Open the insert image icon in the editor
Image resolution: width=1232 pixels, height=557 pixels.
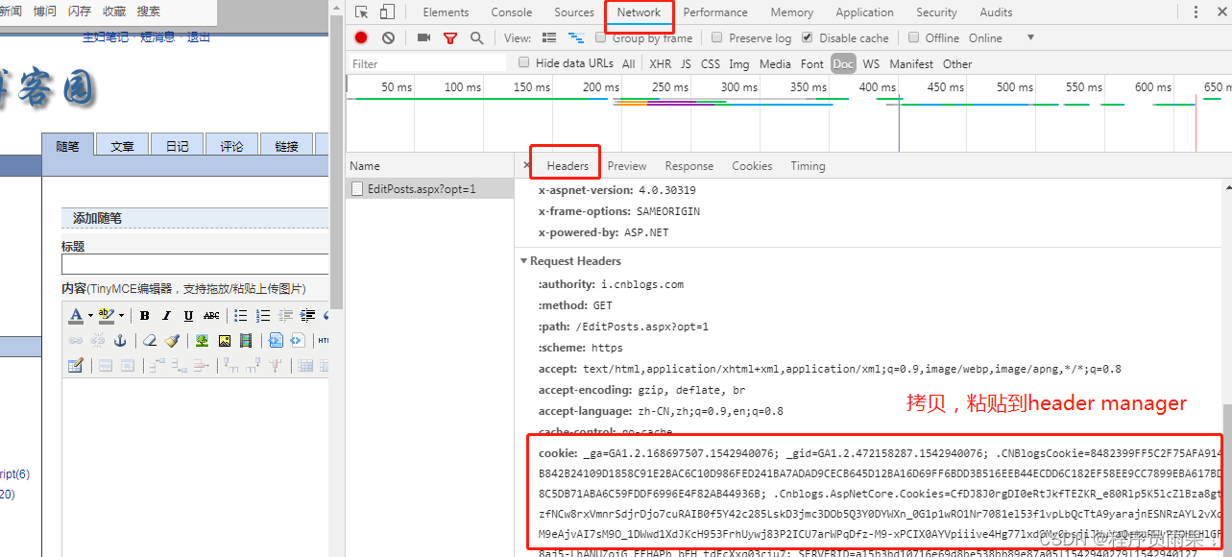click(203, 341)
